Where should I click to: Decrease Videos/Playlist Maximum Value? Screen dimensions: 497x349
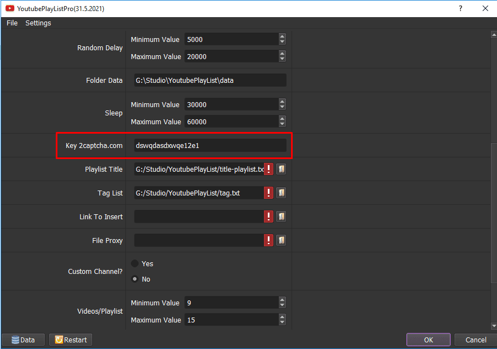pyautogui.click(x=282, y=322)
